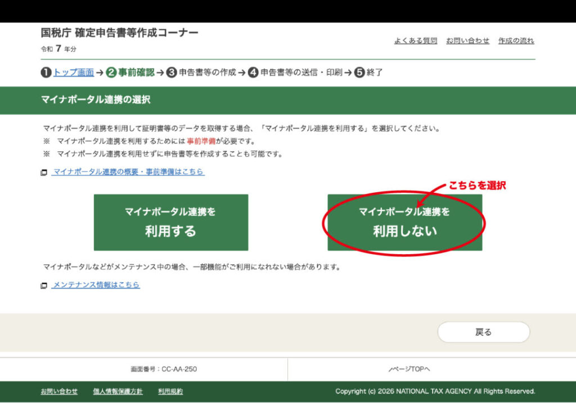Select マイナポータル連携を利用する button
The image size is (576, 406).
[x=170, y=222]
